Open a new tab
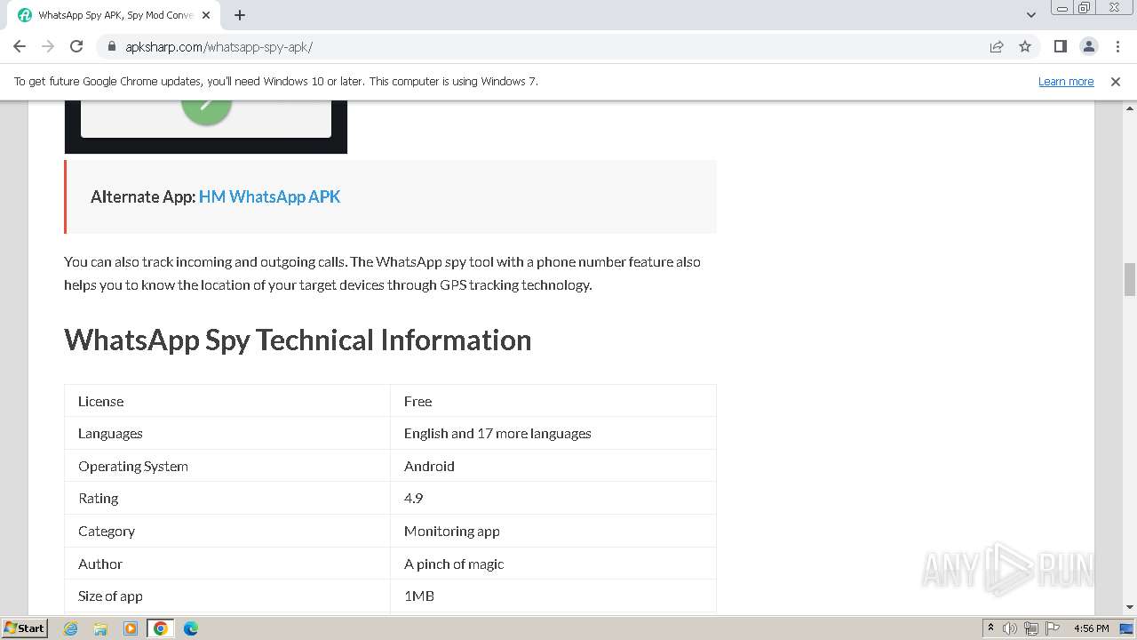Image resolution: width=1137 pixels, height=640 pixels. pos(240,15)
